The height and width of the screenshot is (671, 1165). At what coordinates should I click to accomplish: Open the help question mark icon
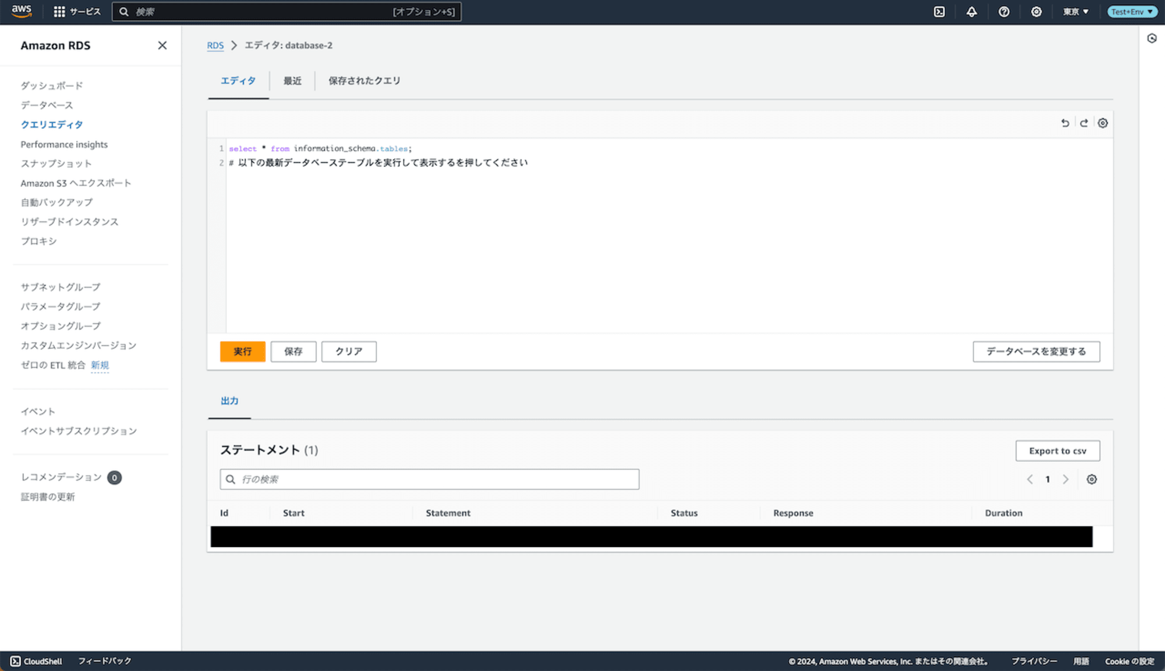[x=1004, y=12]
